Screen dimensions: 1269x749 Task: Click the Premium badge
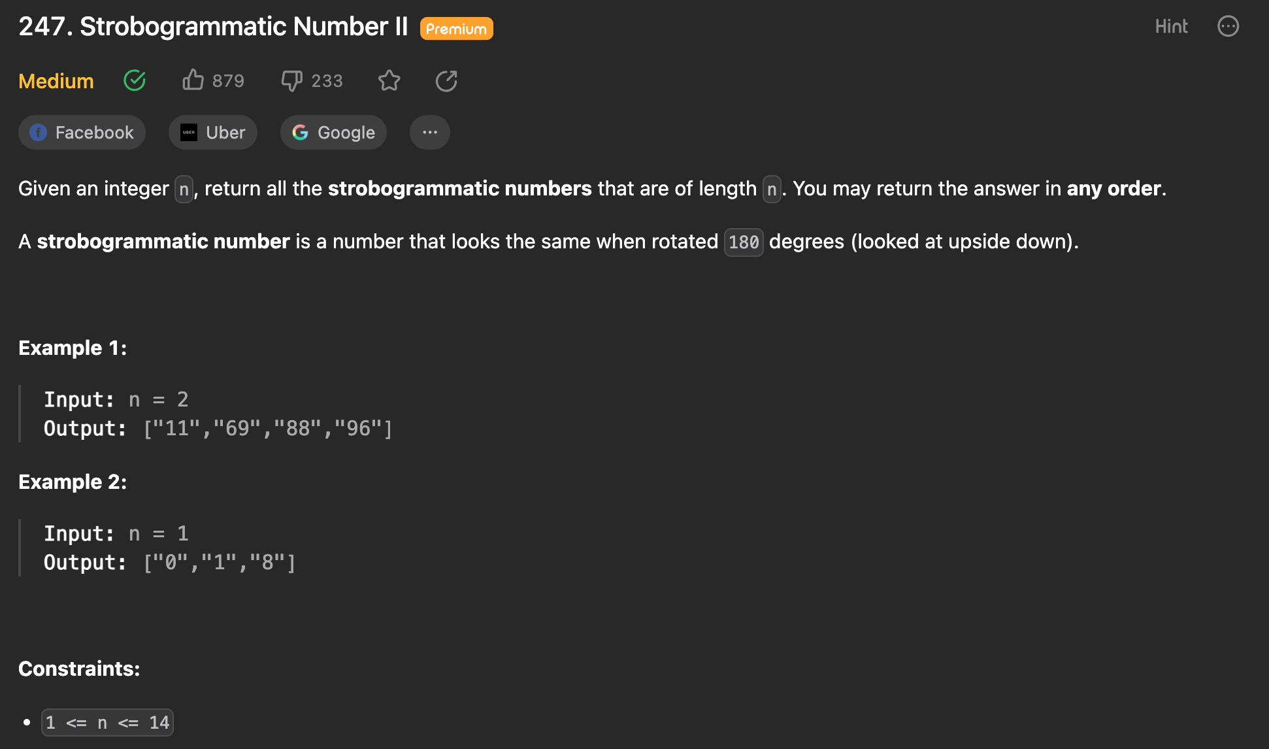point(457,29)
